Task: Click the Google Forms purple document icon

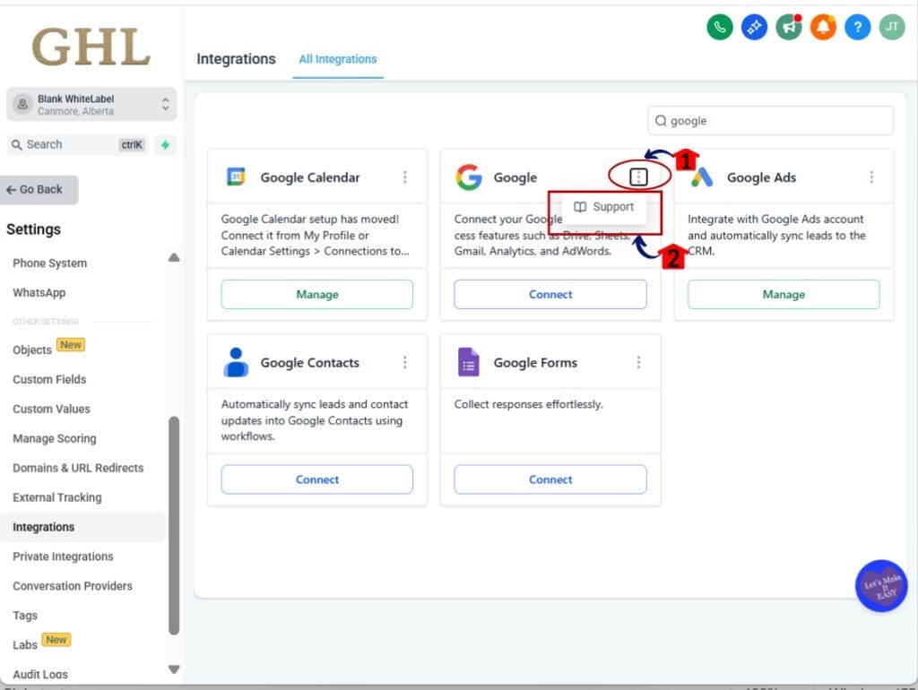Action: (x=468, y=362)
